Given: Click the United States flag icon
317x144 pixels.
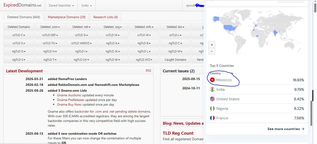Looking at the screenshot, I should tap(212, 99).
